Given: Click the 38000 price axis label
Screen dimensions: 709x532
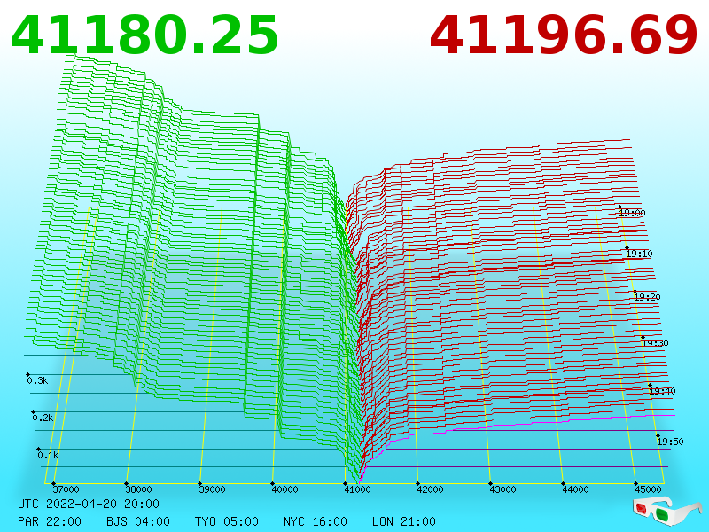Looking at the screenshot, I should [x=139, y=489].
